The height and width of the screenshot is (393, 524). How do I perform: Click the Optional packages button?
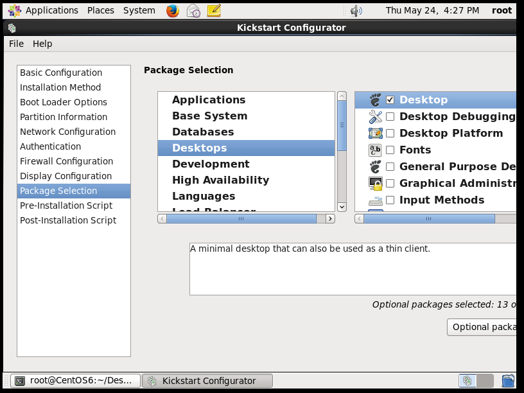482,327
